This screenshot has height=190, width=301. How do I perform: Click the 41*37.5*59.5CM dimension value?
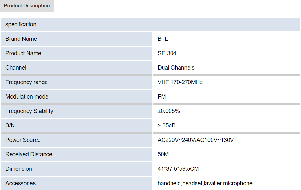click(178, 169)
